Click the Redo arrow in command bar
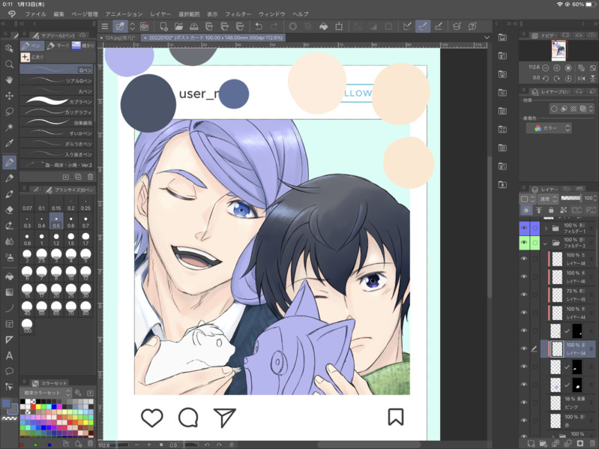Screen dimensions: 599x449 274,26
